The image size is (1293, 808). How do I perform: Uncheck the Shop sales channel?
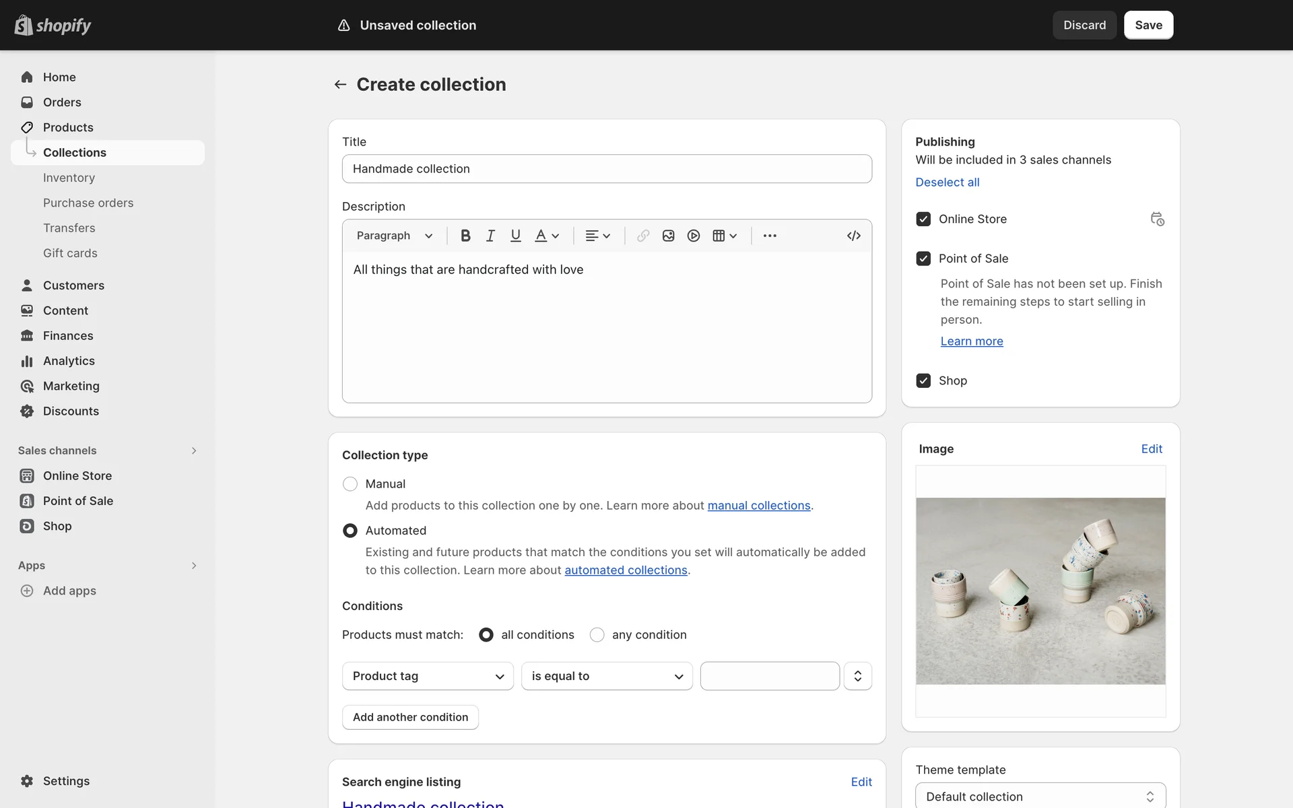pos(923,380)
